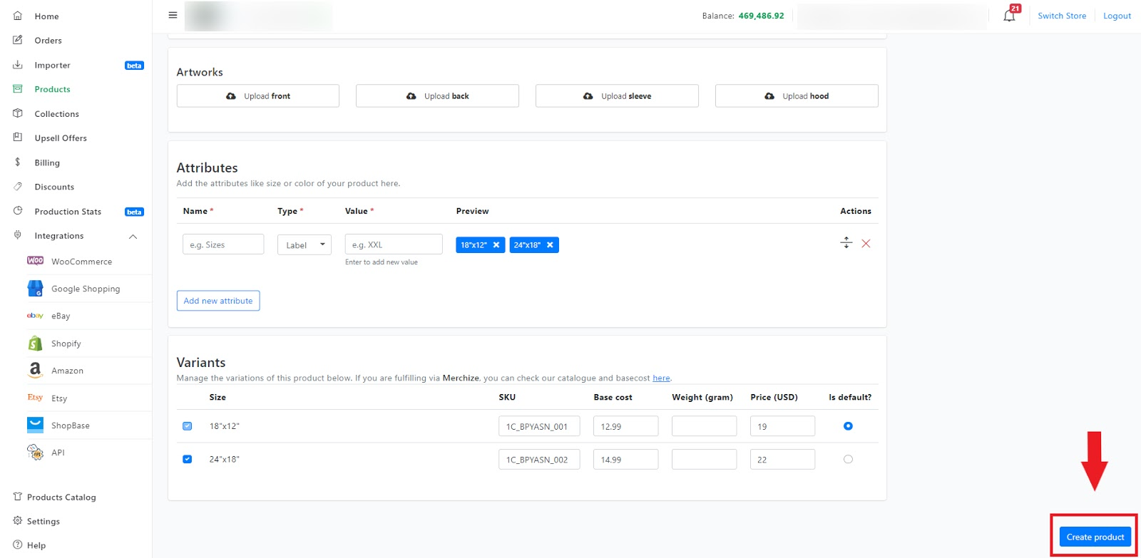
Task: Open Production Stats menu item
Action: tap(68, 212)
